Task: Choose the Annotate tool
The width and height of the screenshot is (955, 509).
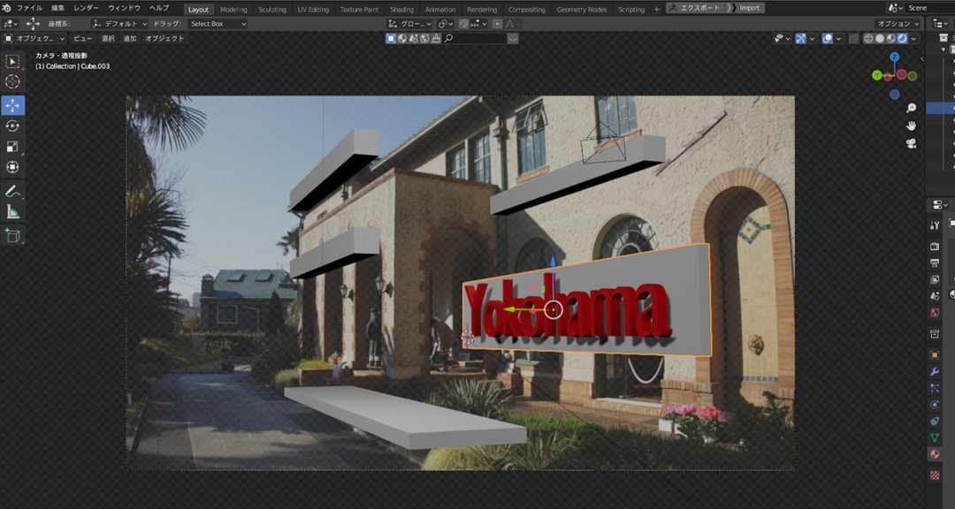Action: coord(12,191)
